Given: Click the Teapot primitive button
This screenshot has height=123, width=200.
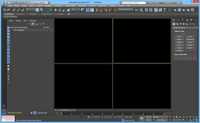Looking at the screenshot, I should coord(179,48).
